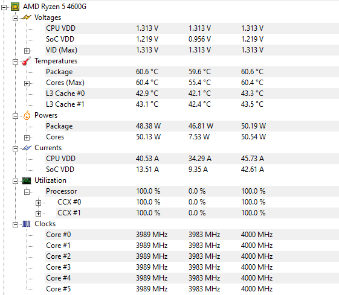
Task: Click the Utilization graph icon
Action: click(27, 180)
